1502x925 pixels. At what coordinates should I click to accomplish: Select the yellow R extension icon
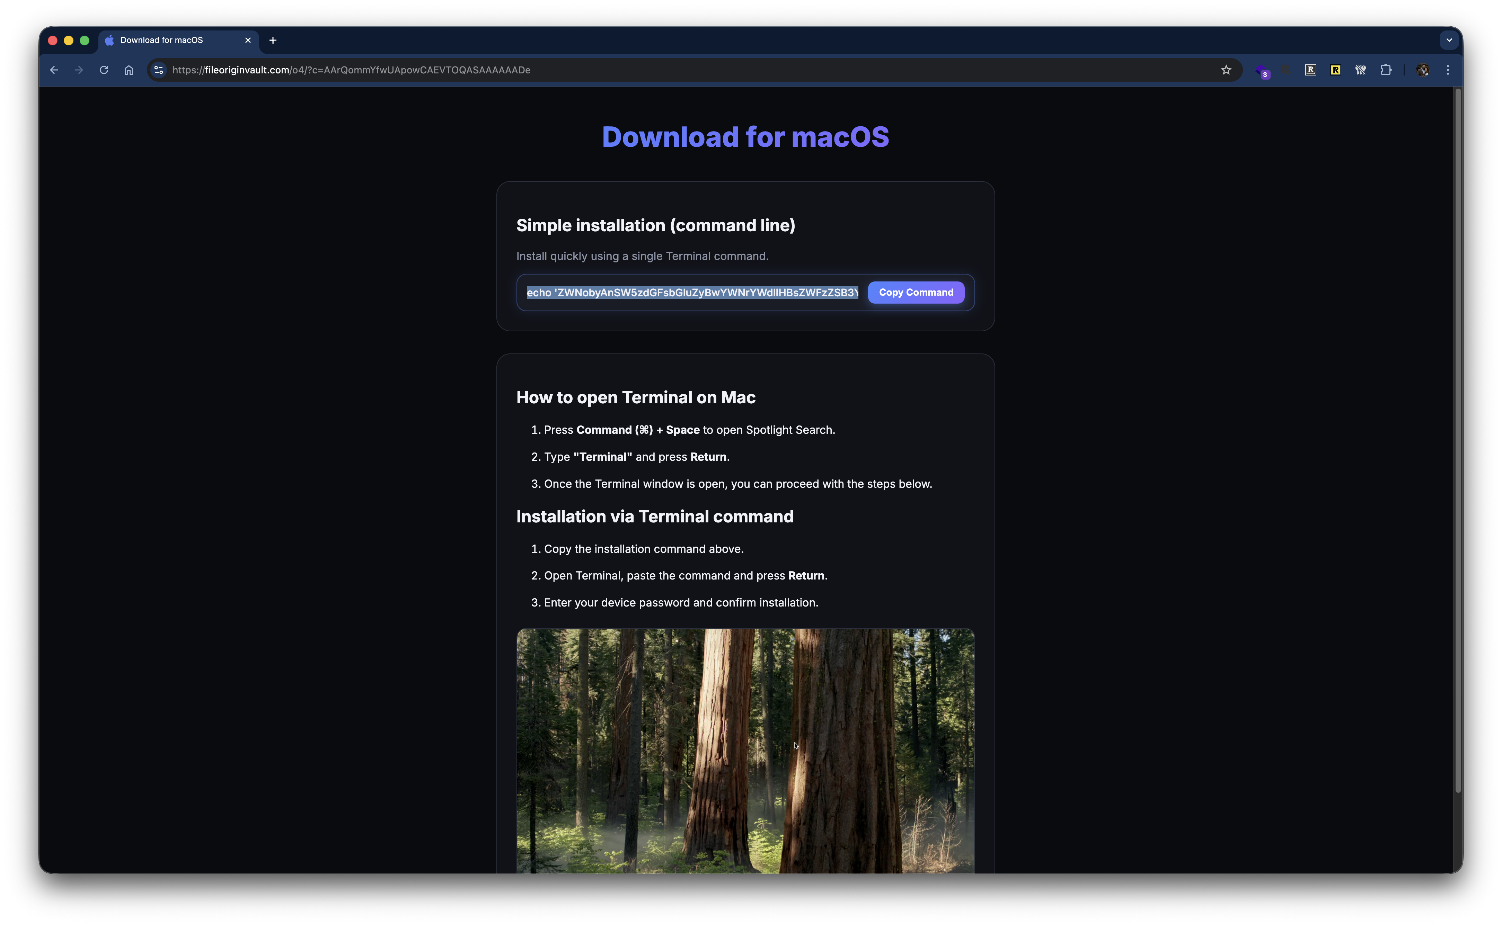(1335, 70)
